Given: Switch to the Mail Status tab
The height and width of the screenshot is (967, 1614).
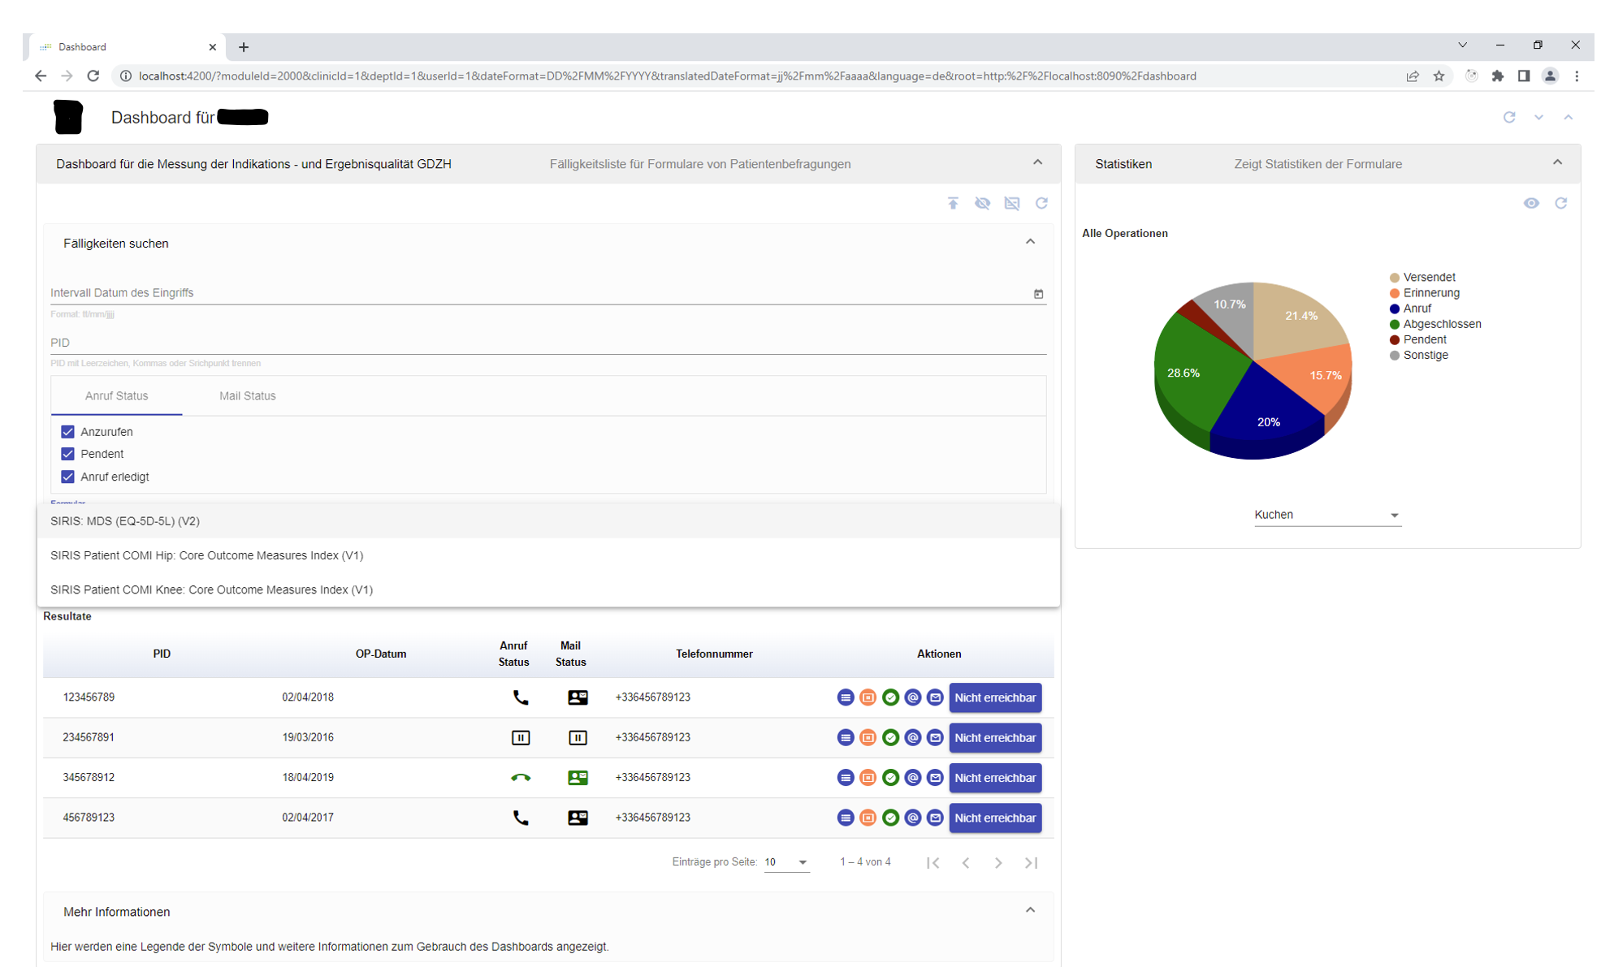Looking at the screenshot, I should click(x=247, y=396).
